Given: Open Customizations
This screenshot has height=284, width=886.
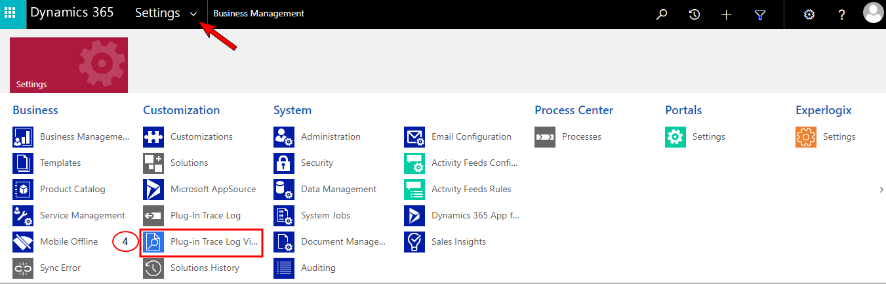Looking at the screenshot, I should 201,136.
